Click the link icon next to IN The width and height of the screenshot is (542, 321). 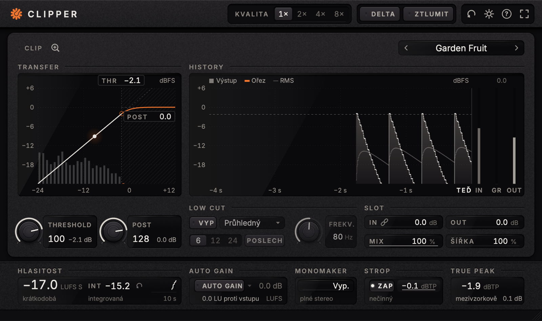tap(384, 222)
